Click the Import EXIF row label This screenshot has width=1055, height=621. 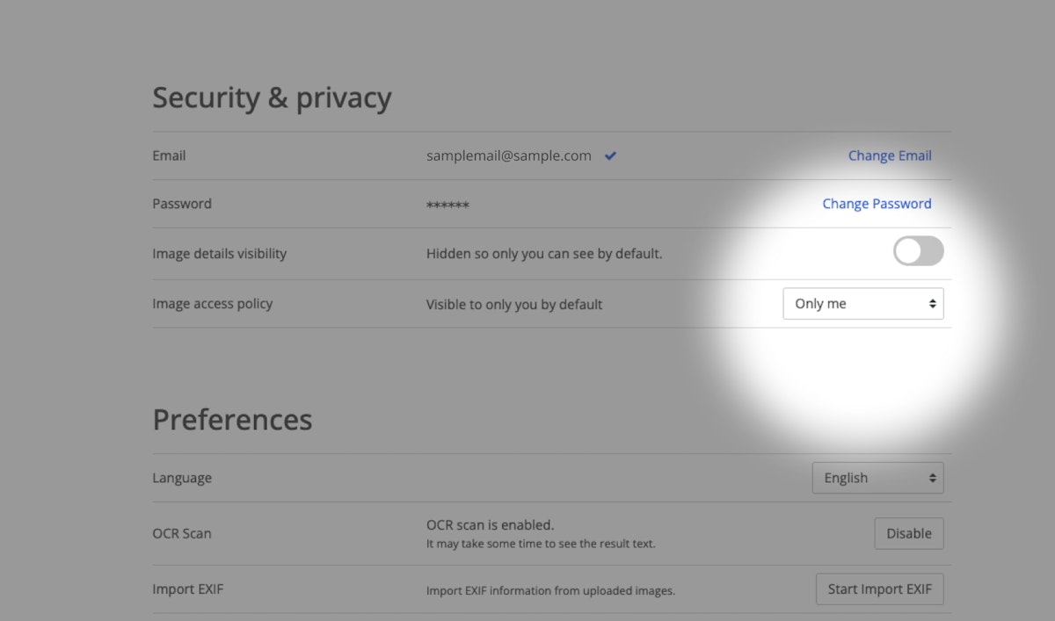pyautogui.click(x=187, y=589)
